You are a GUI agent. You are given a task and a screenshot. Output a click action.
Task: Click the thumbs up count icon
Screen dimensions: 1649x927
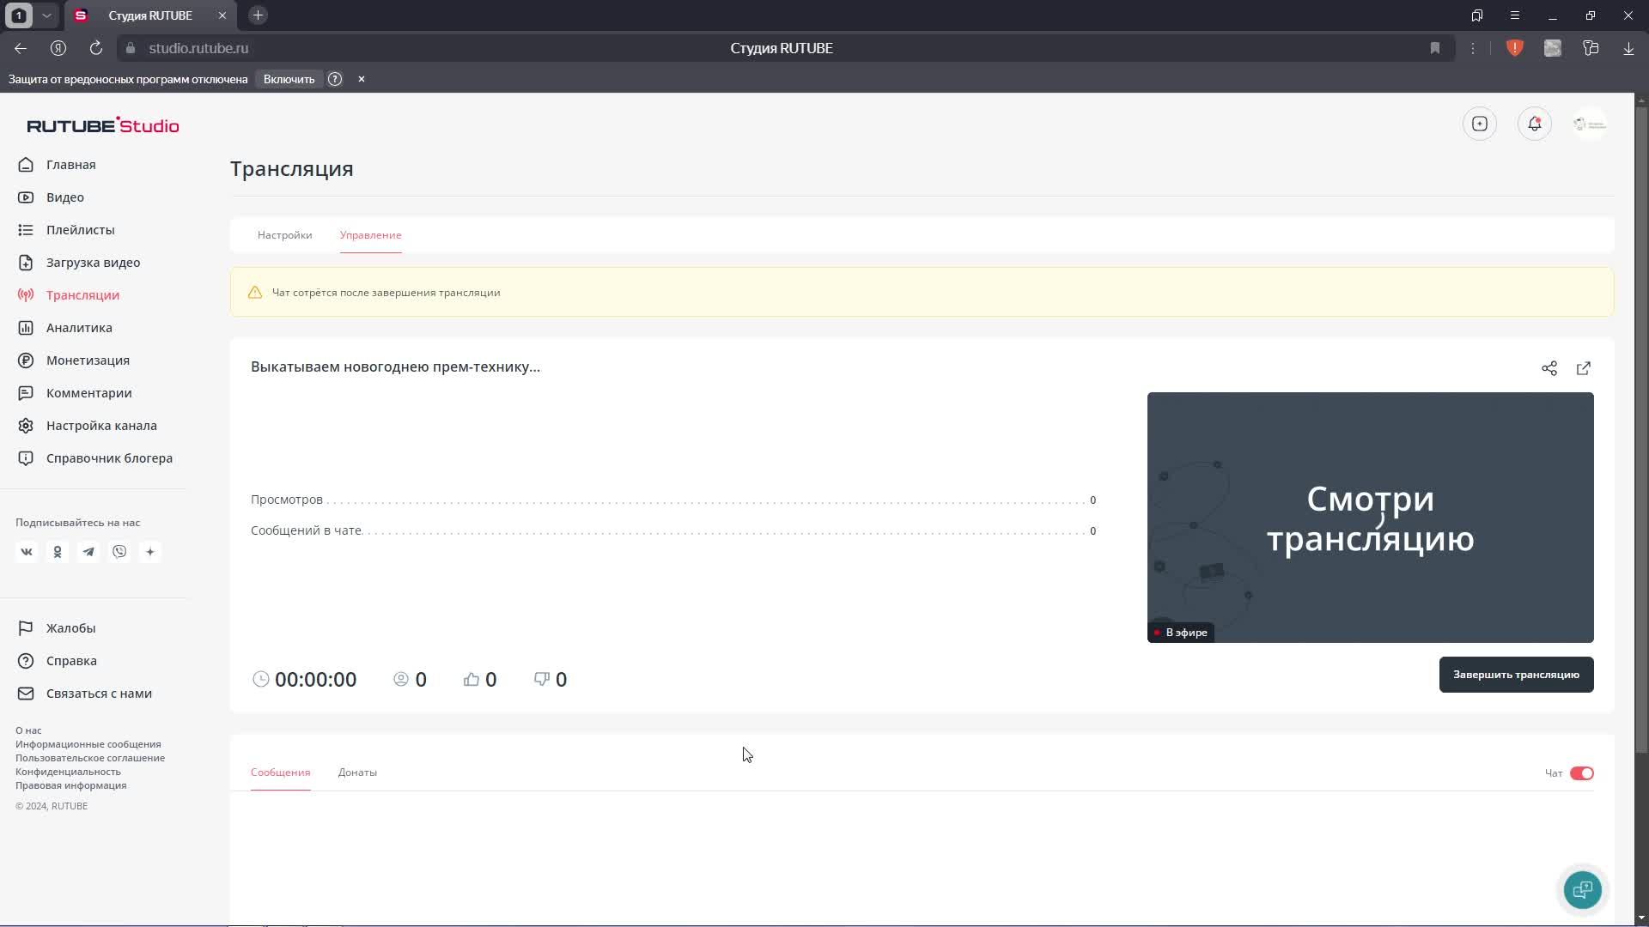coord(472,679)
